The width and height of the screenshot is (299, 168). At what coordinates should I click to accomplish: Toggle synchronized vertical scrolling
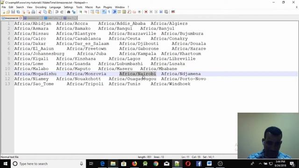(x=93, y=12)
